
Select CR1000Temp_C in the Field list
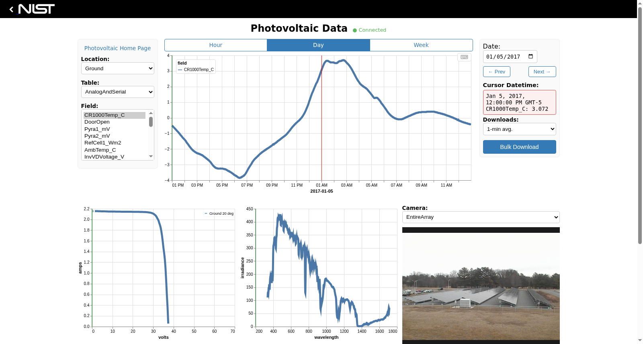[115, 115]
